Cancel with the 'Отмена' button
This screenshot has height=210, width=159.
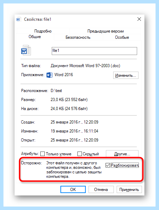[101, 189]
